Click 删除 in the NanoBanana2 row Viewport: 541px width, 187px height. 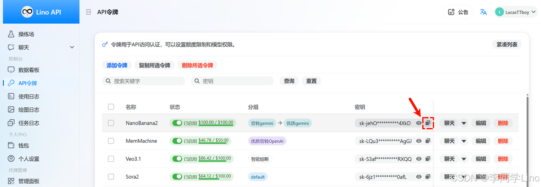[x=503, y=123]
